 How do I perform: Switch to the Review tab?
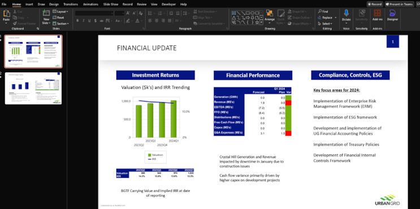(142, 5)
